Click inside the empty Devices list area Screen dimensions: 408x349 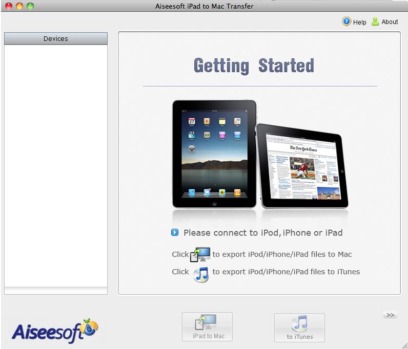tap(56, 164)
